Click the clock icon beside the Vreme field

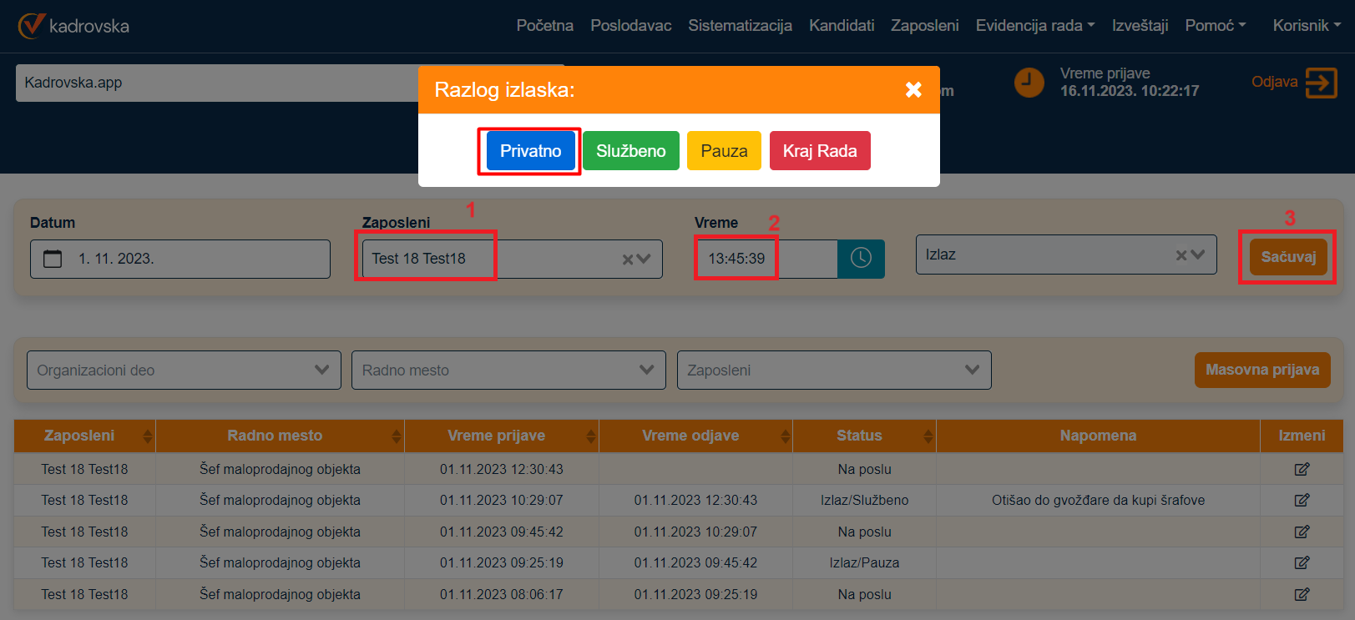tap(861, 259)
